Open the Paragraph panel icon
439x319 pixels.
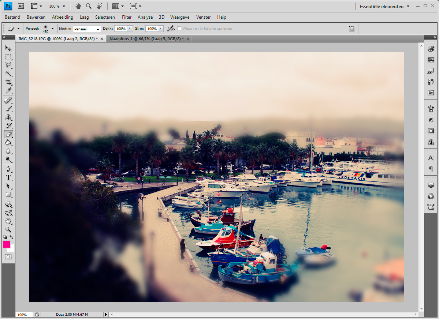(x=431, y=169)
